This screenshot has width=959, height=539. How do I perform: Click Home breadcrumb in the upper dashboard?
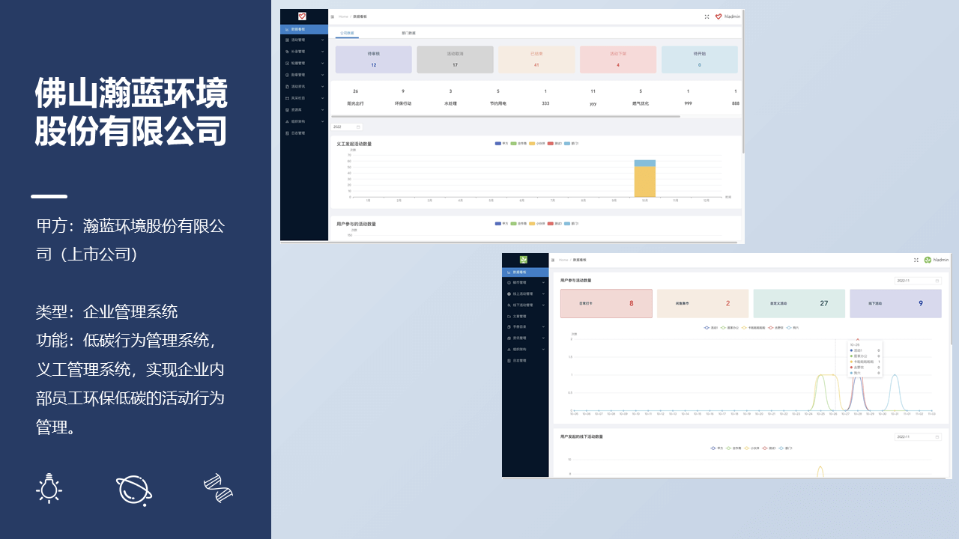[x=343, y=16]
